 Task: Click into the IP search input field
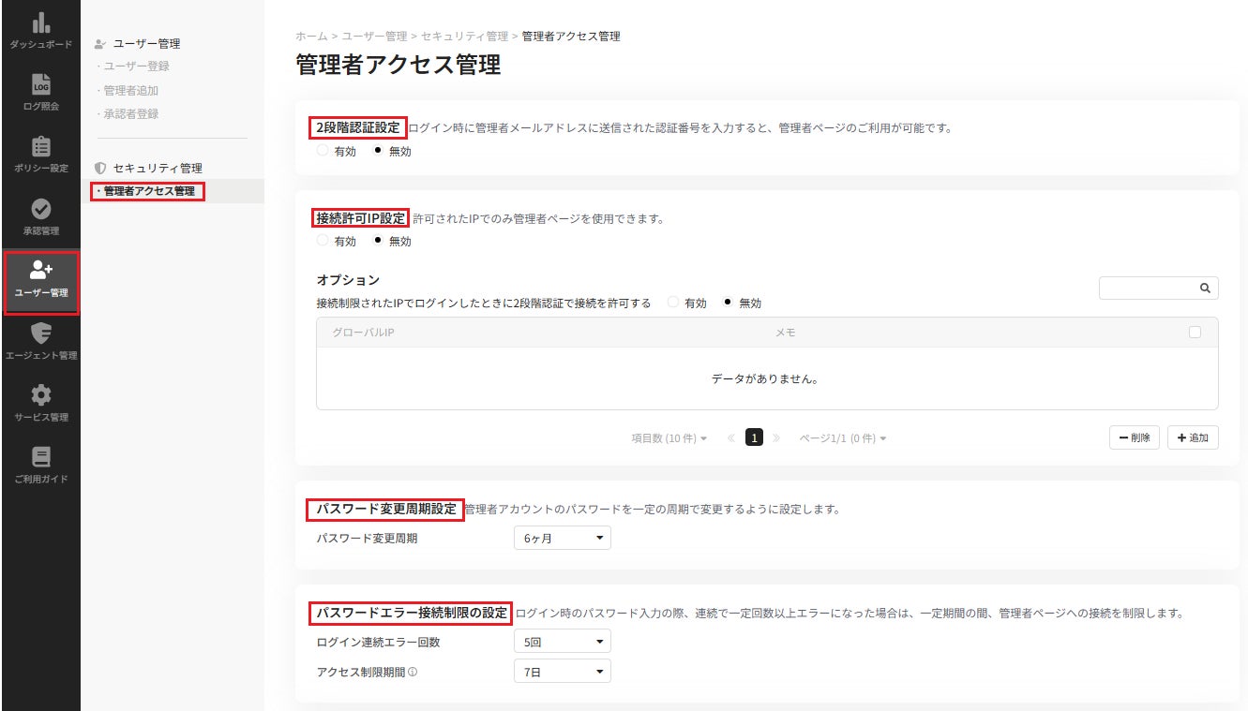(1149, 289)
